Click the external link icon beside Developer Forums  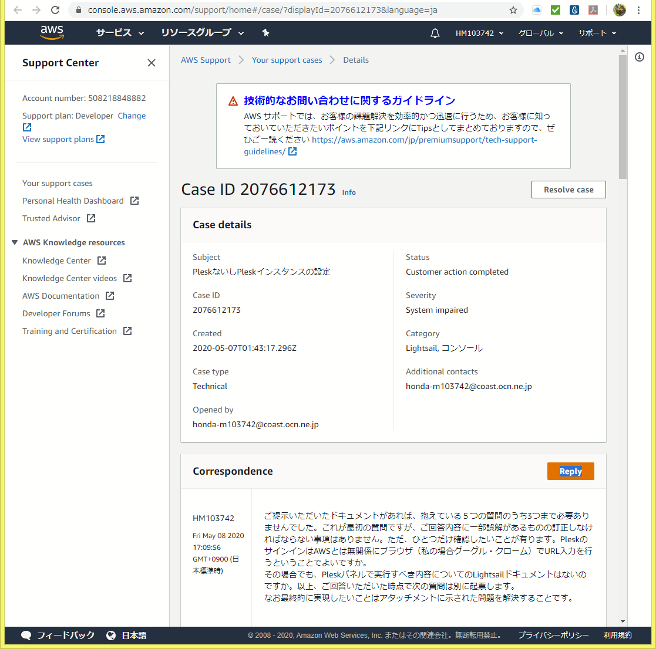pyautogui.click(x=100, y=313)
